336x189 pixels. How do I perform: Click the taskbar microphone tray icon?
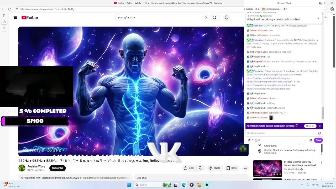307,185
